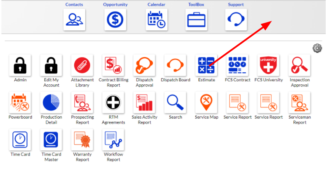Open the Workflow Report

click(x=113, y=140)
